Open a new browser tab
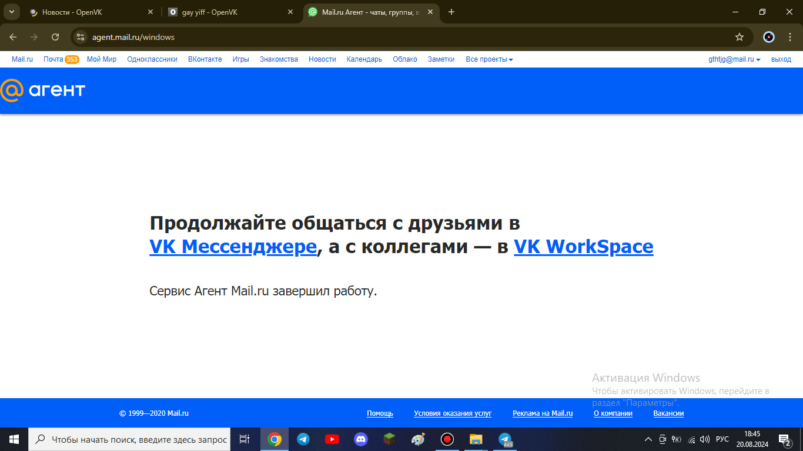The image size is (803, 451). pyautogui.click(x=451, y=12)
